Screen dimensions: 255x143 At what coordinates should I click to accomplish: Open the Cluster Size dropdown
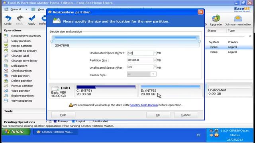tap(153, 74)
